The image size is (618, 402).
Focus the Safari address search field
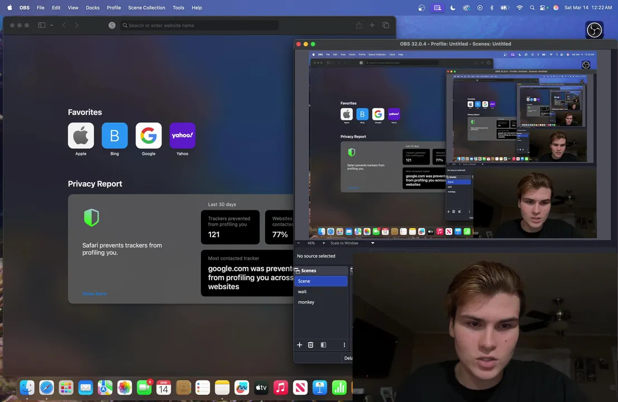coord(199,25)
